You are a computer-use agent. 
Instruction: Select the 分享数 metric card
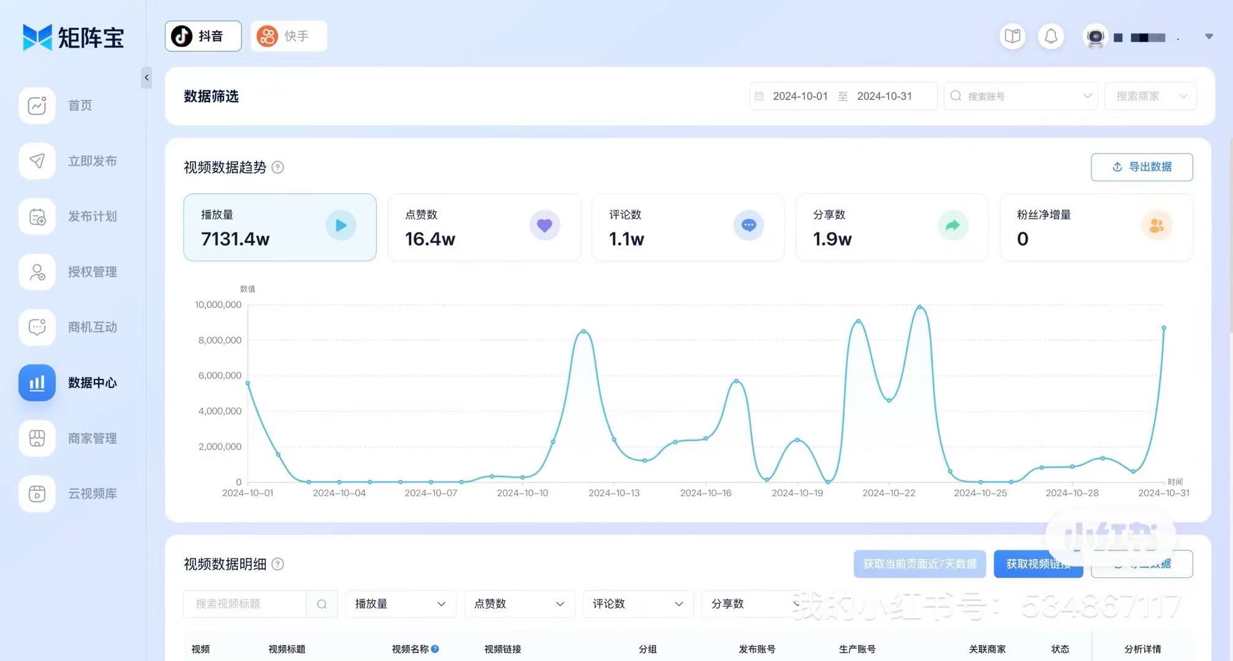[891, 227]
